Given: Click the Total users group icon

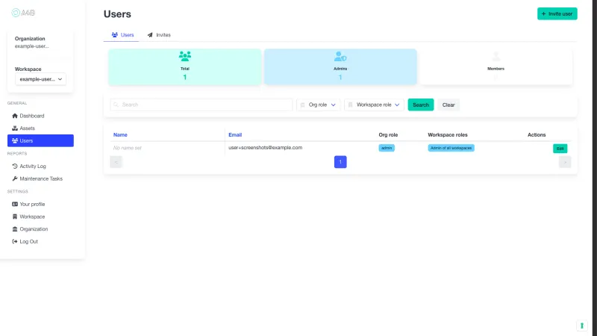Looking at the screenshot, I should 185,57.
